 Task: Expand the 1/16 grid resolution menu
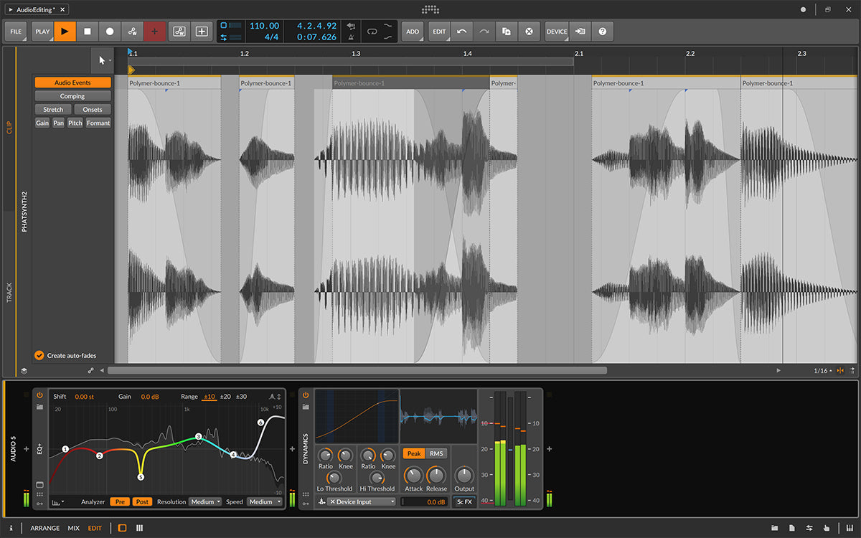click(x=823, y=371)
